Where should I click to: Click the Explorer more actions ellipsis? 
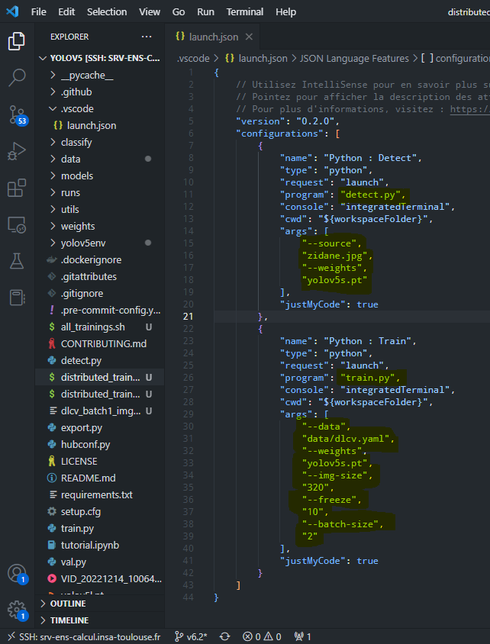(147, 37)
